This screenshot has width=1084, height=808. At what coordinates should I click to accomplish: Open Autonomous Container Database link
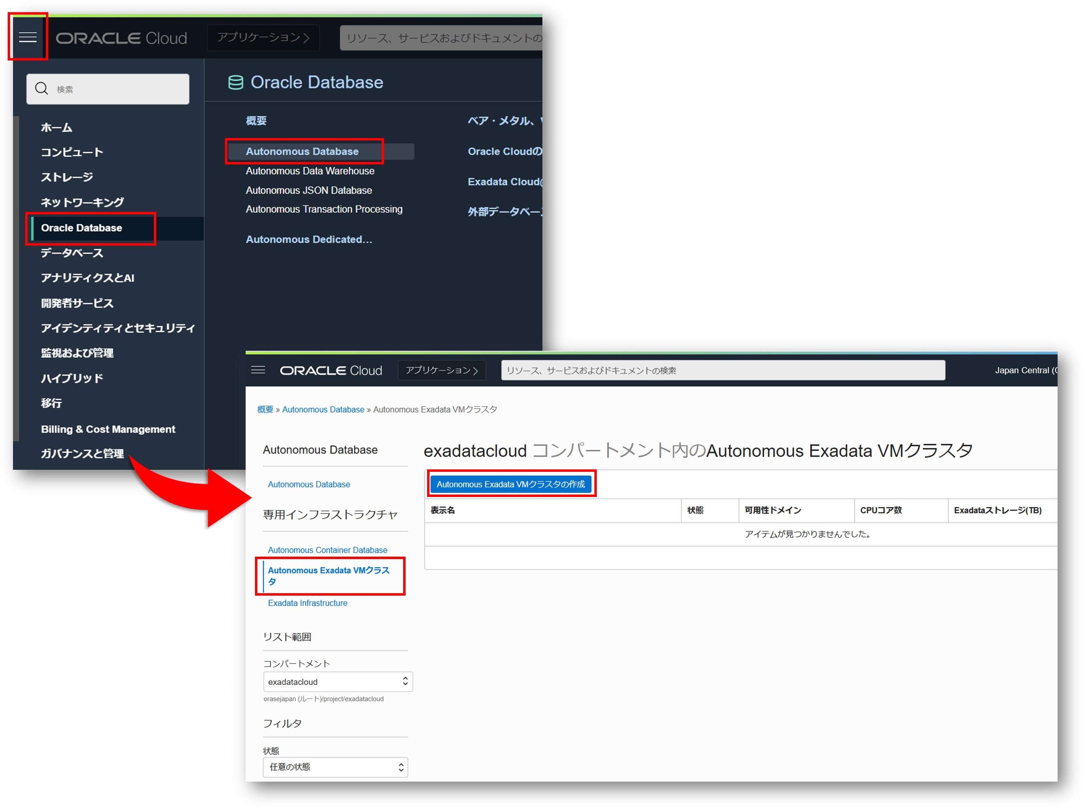(x=327, y=550)
